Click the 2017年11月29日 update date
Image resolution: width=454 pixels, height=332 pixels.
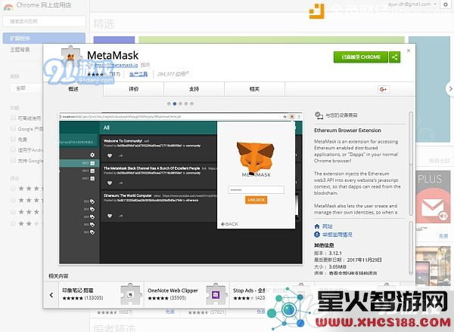coord(364,260)
